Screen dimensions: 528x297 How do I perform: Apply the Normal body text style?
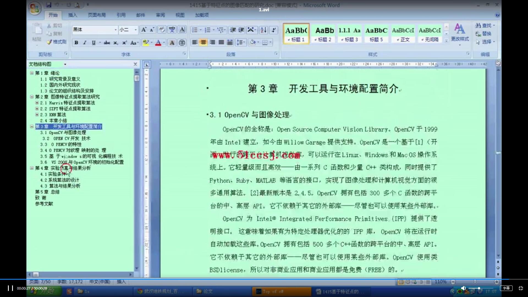pyautogui.click(x=403, y=34)
